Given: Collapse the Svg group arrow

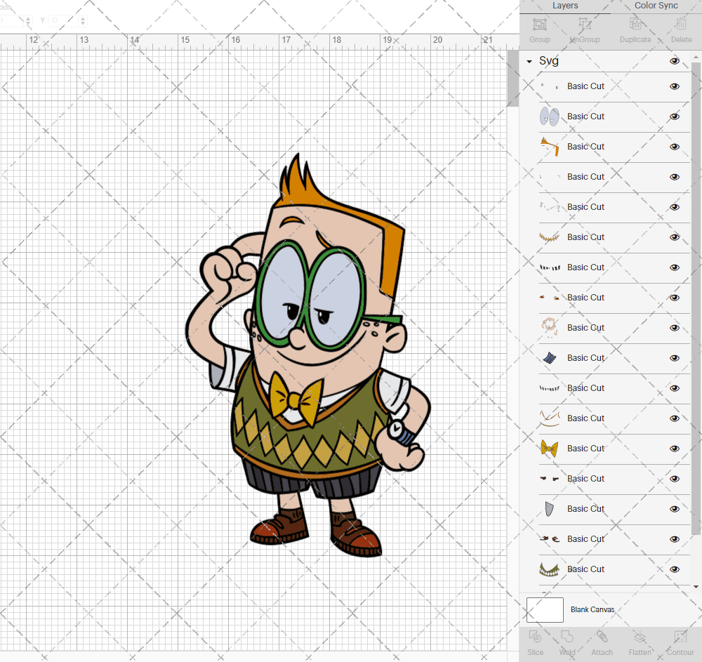Looking at the screenshot, I should 529,61.
